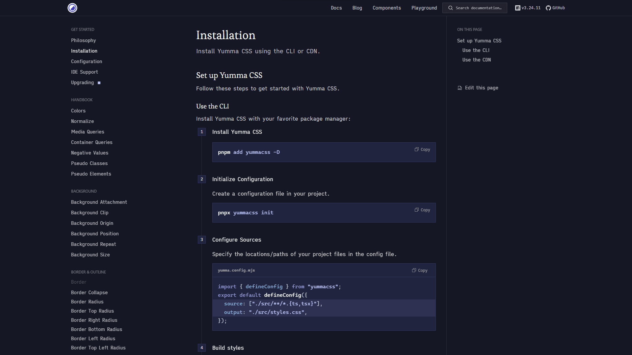Open Background Clip page
Viewport: 632px width, 355px height.
coord(90,213)
